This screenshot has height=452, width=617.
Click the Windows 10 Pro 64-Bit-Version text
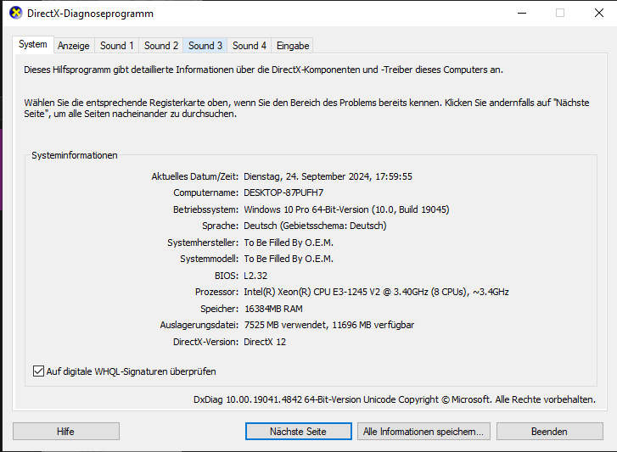(346, 209)
